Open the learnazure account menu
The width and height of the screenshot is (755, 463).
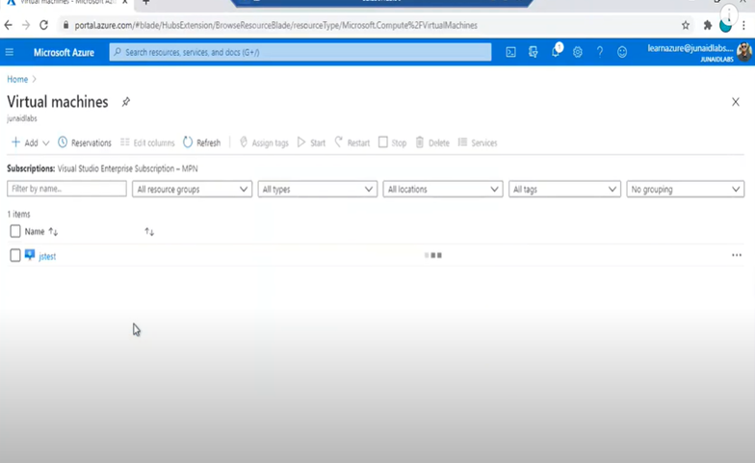pyautogui.click(x=690, y=52)
